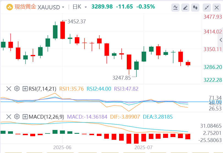
Task: Remove the RSI indicator with X
Action: (x=9, y=89)
